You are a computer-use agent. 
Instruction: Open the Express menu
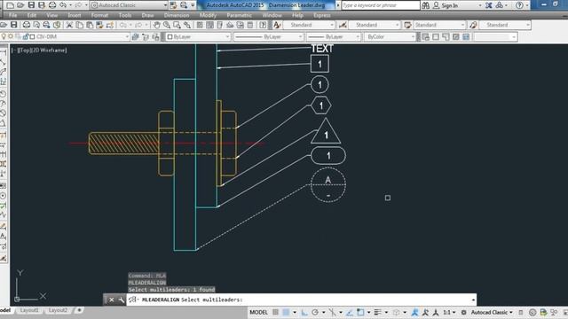(x=322, y=15)
